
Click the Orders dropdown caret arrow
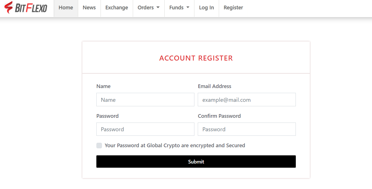click(x=158, y=8)
